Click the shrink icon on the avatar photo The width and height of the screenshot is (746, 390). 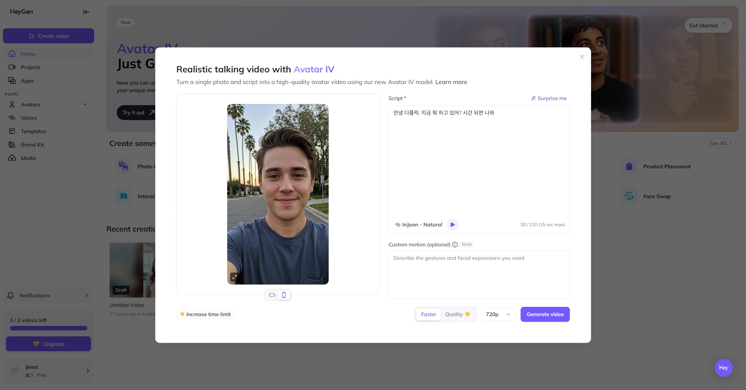point(234,277)
